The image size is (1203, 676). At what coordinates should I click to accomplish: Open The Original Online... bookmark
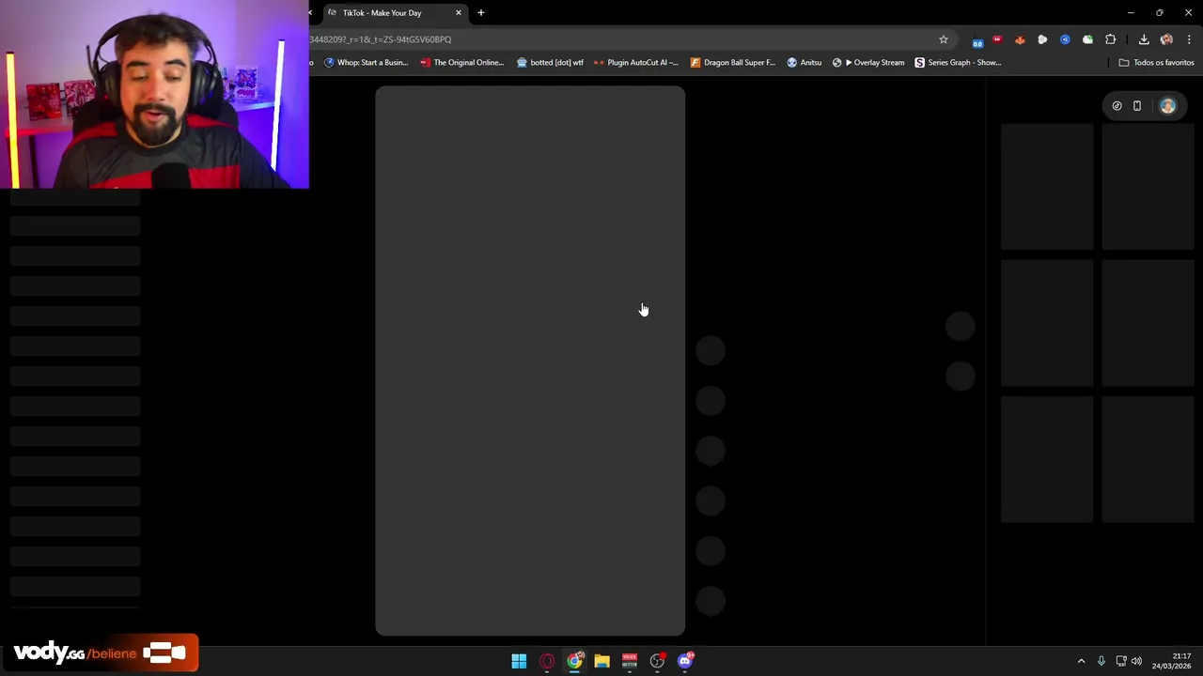(462, 63)
